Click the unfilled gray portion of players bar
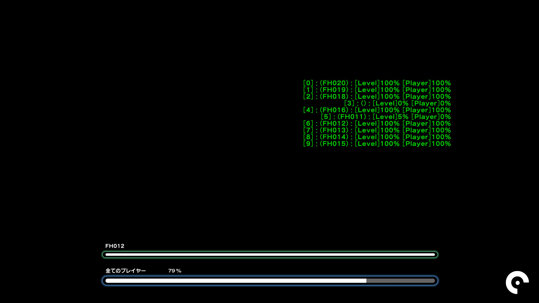 401,281
